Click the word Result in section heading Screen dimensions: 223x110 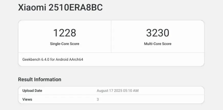click(25, 79)
